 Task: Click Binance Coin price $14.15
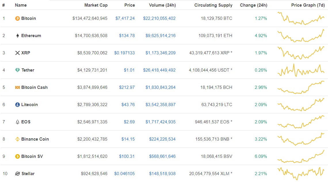[x=128, y=139]
